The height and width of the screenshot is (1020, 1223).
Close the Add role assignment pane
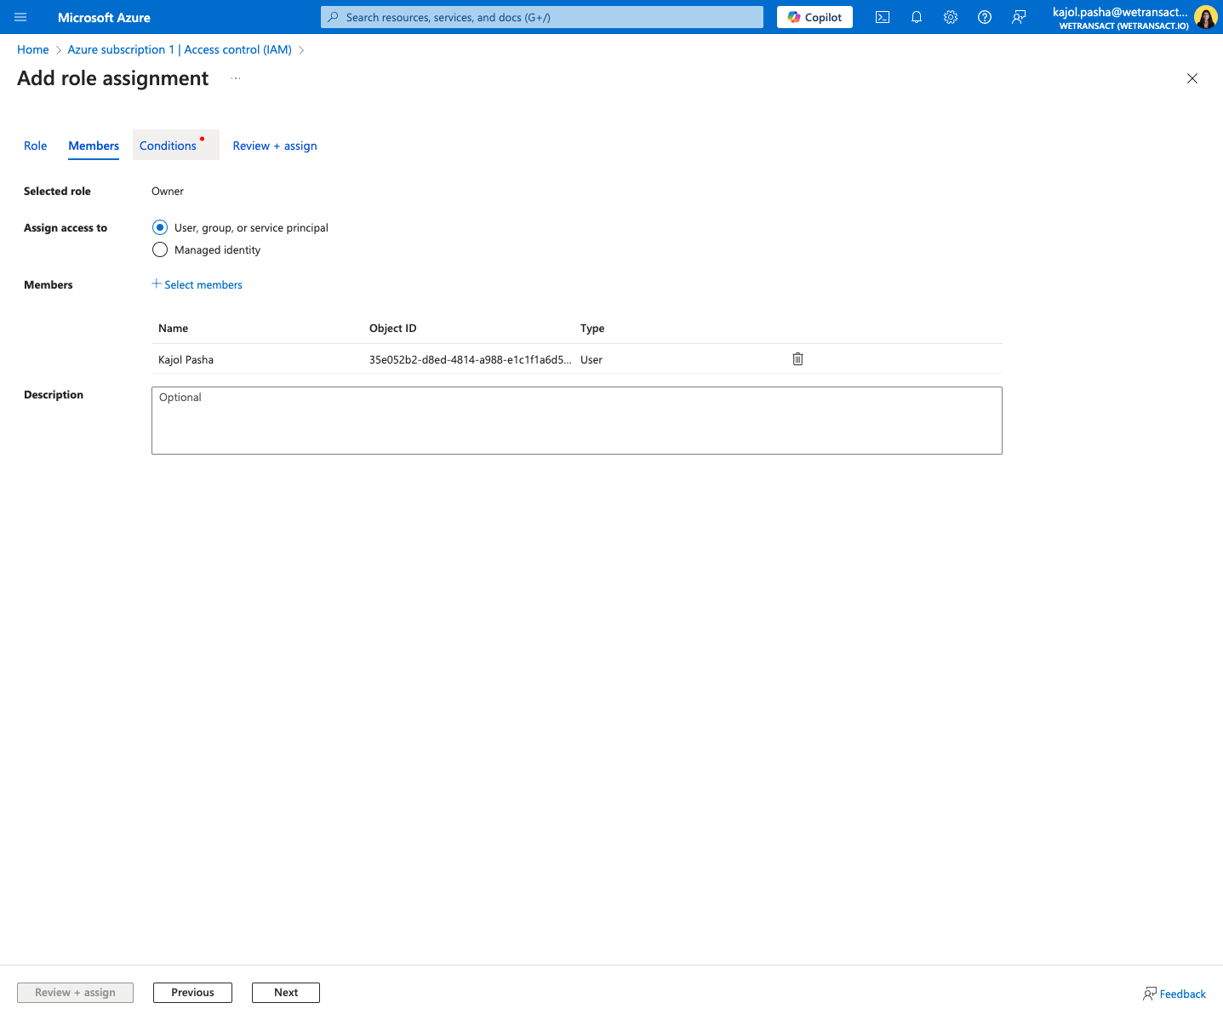click(x=1192, y=78)
